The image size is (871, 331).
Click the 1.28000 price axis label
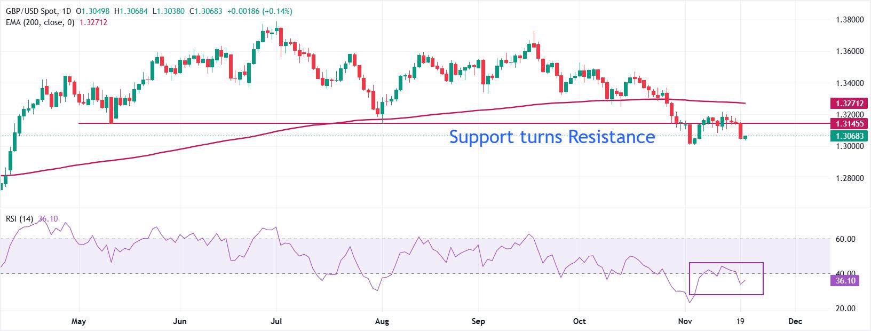849,178
